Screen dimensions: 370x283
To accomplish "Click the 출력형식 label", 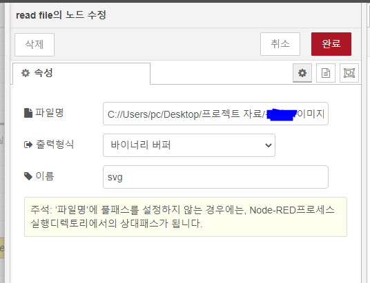I will [x=55, y=145].
